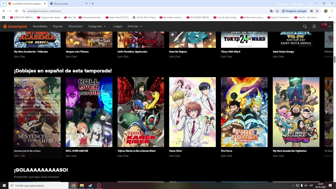Close the Nueva pestaña tab

coord(87,4)
